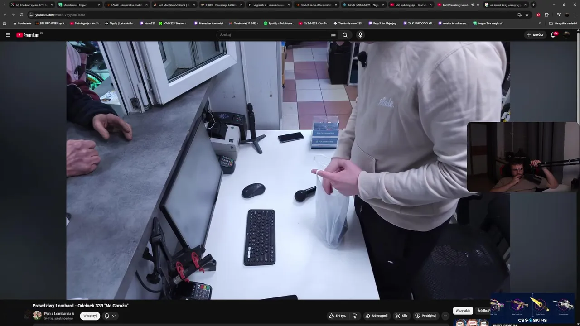Screen dimensions: 580x326
Task: Switch to co zrobić żeby więcej tab
Action: [505, 5]
